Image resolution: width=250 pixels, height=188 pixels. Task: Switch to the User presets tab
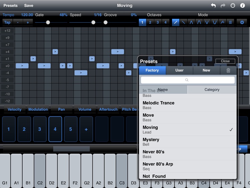[179, 70]
